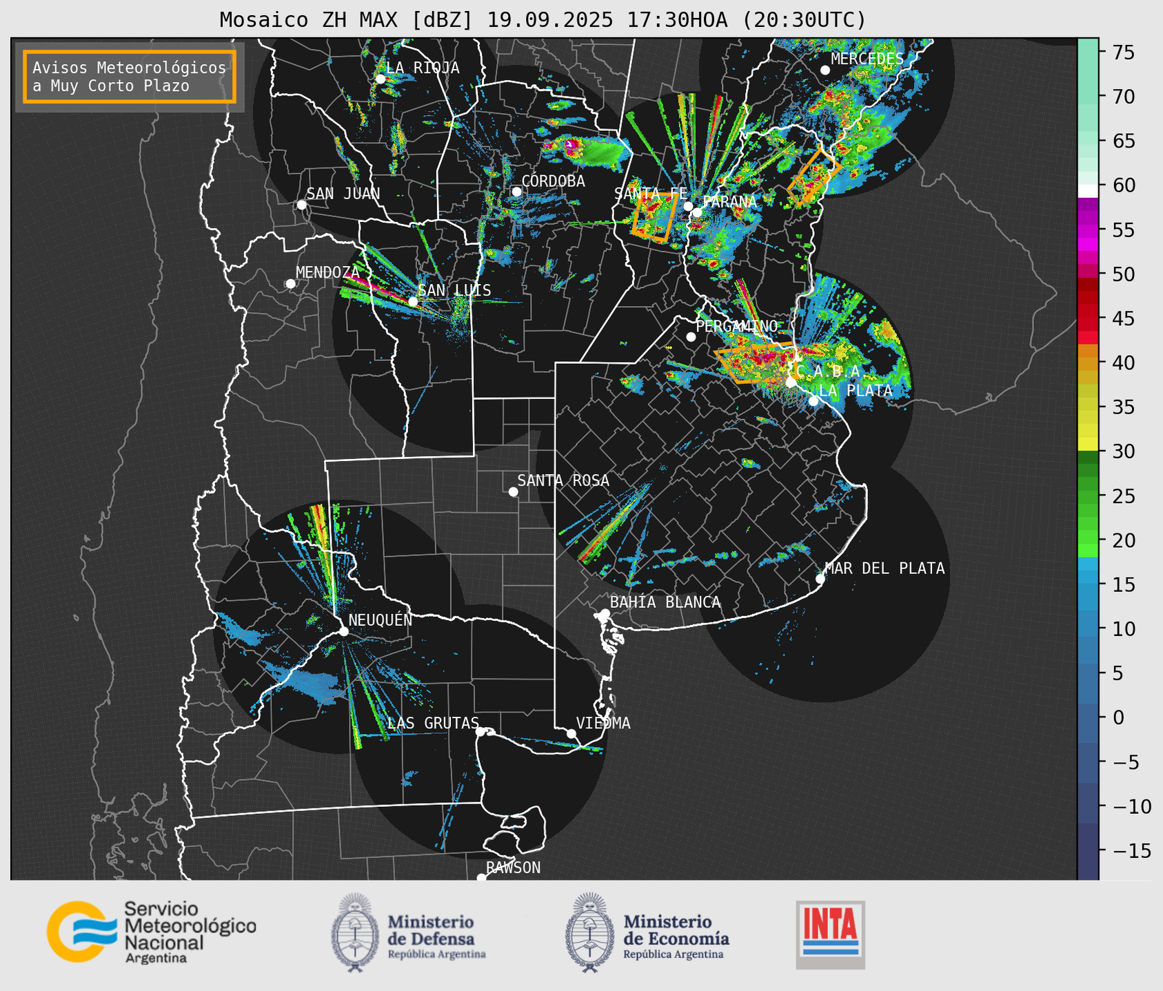Click the Ministerio de Economía emblem
The image size is (1163, 991).
pos(589,932)
